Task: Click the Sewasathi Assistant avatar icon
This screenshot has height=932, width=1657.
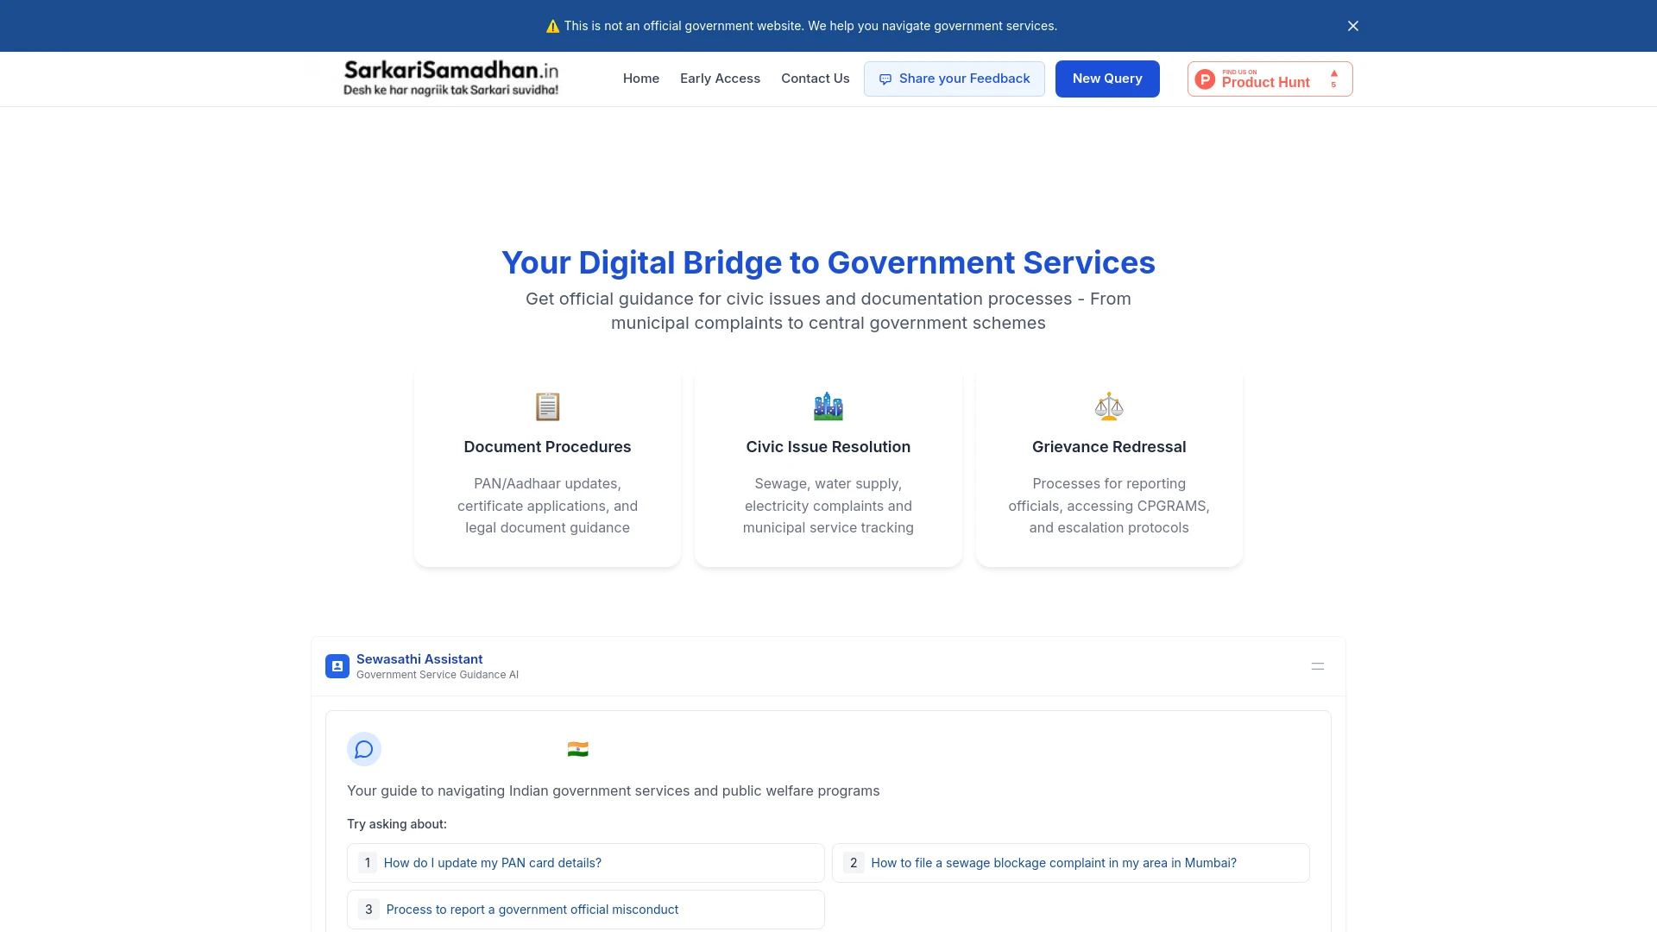Action: (x=337, y=666)
